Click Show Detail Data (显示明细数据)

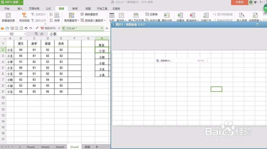click(x=223, y=14)
